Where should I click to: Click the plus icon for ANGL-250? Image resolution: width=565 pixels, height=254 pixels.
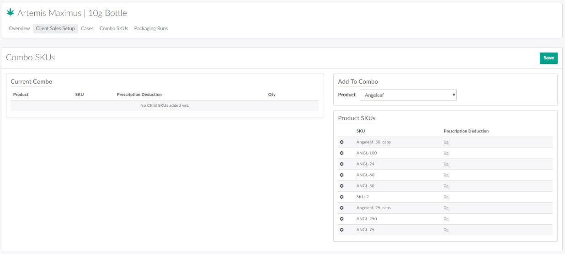[x=341, y=219]
